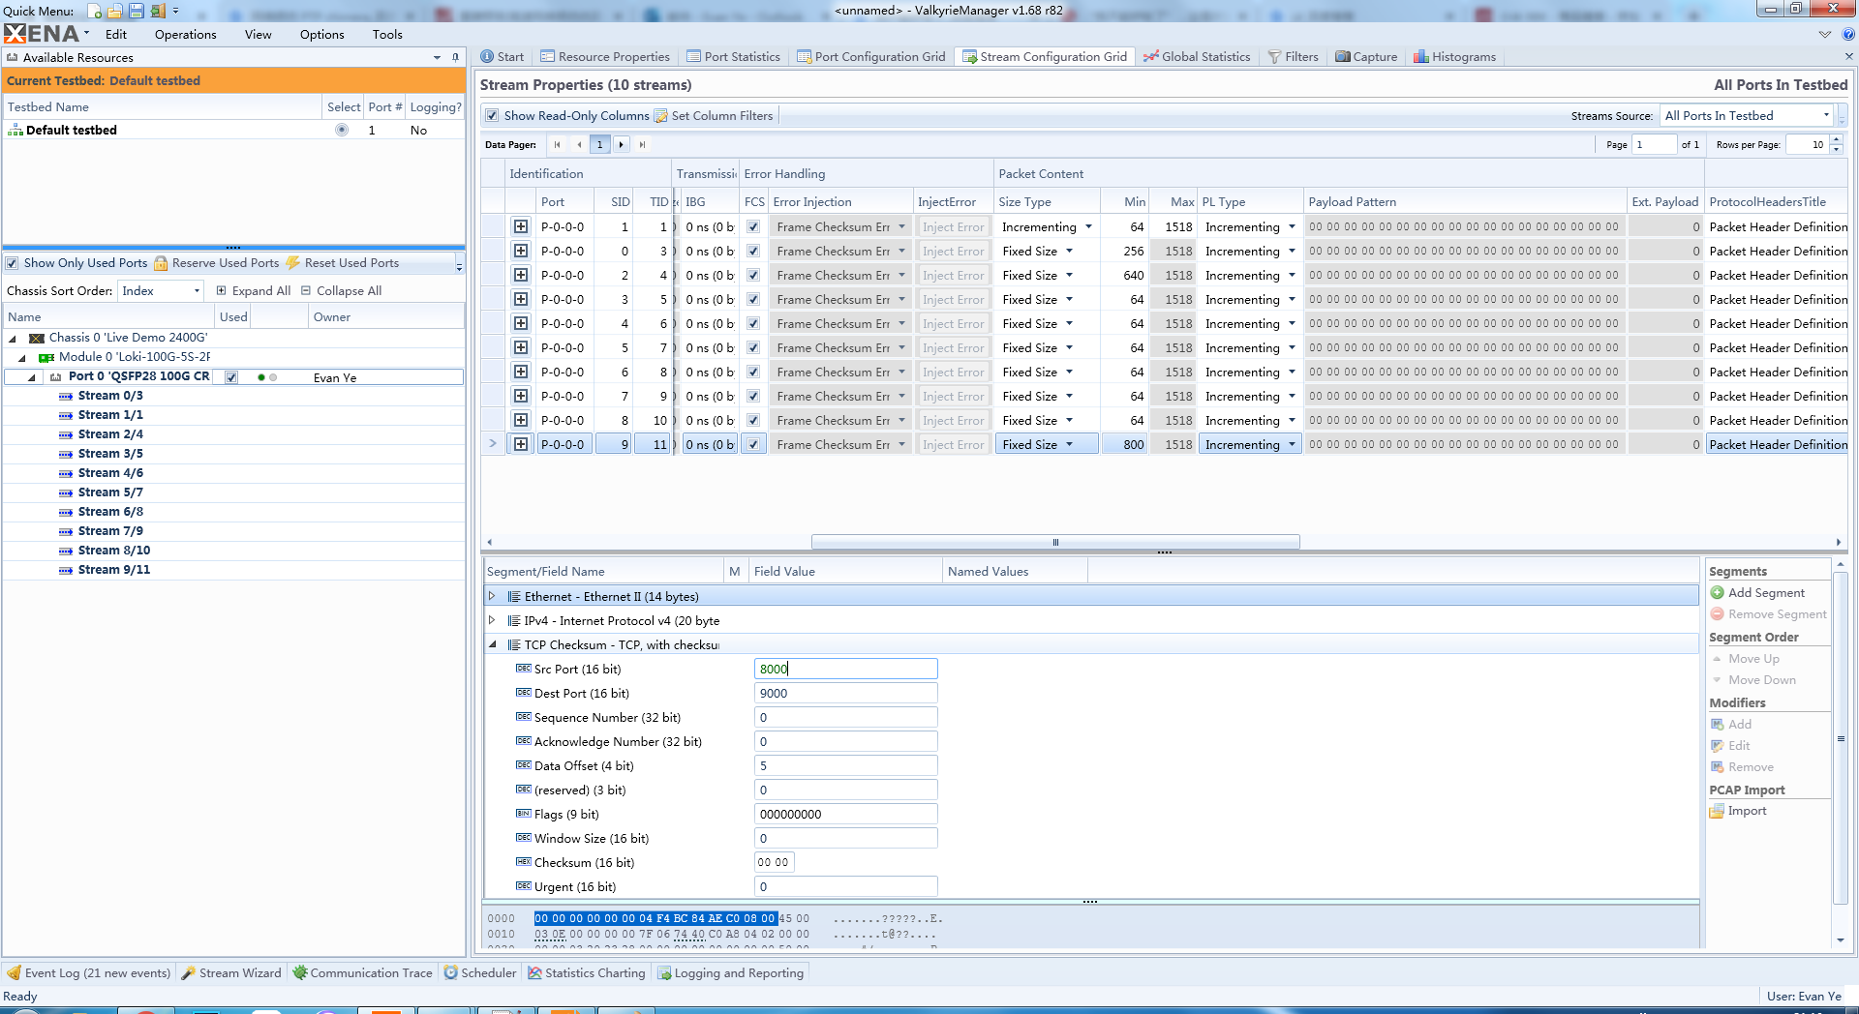Viewport: 1859px width, 1014px height.
Task: Click the Src Port field value 8000
Action: 845,669
